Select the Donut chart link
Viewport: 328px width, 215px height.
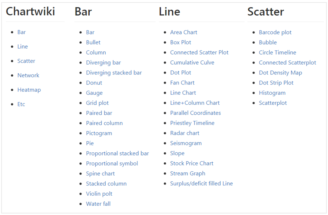pyautogui.click(x=94, y=83)
